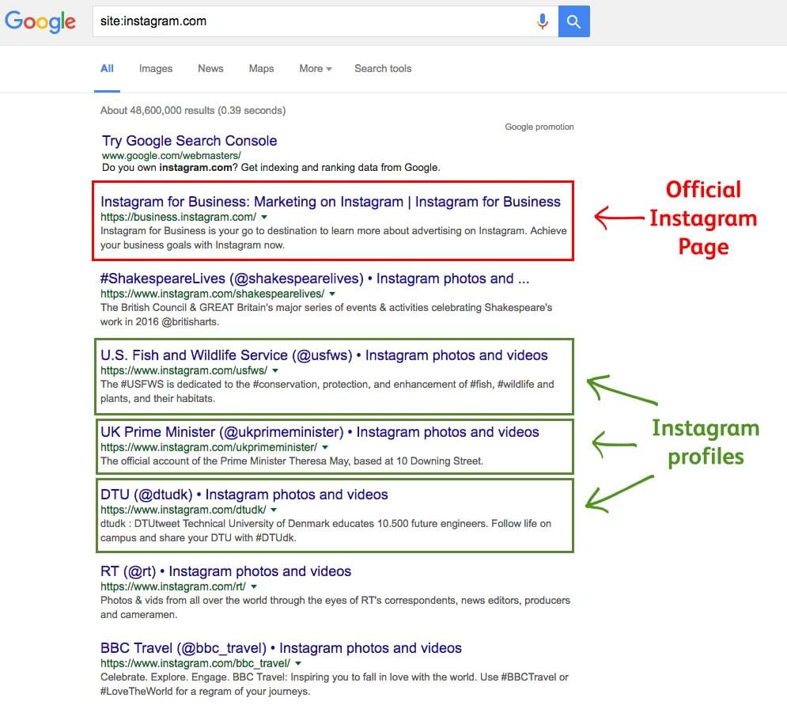
Task: Click the https://business.instagram.com/ green URL
Action: [178, 217]
